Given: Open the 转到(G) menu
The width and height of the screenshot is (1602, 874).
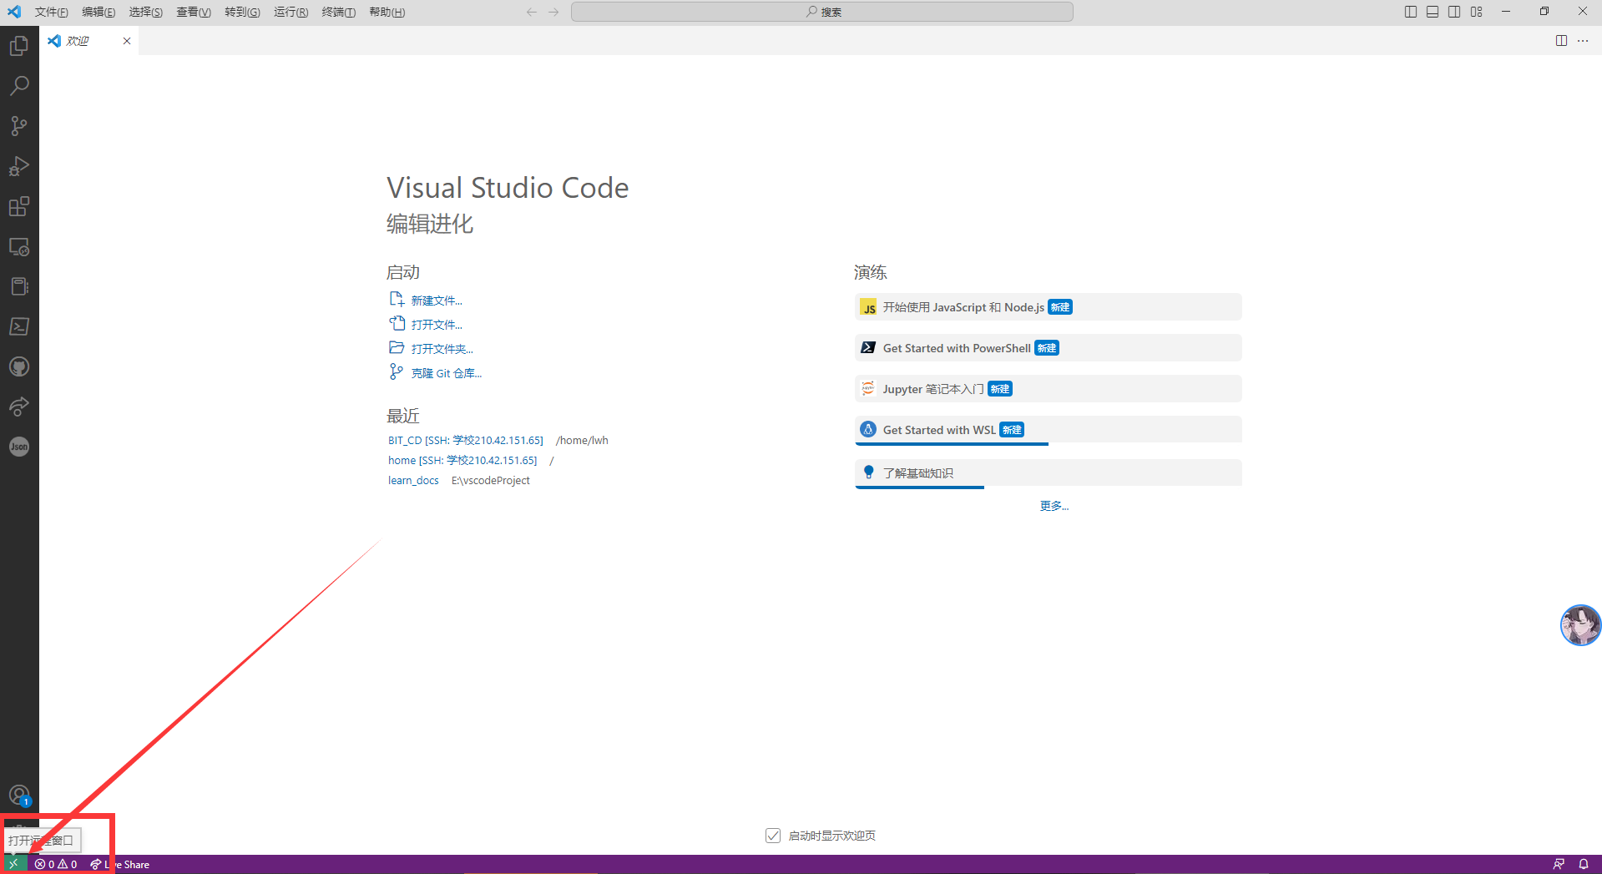Looking at the screenshot, I should pyautogui.click(x=242, y=12).
